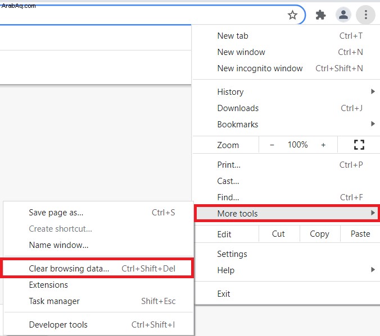
Task: Expand the Help submenu
Action: click(287, 270)
